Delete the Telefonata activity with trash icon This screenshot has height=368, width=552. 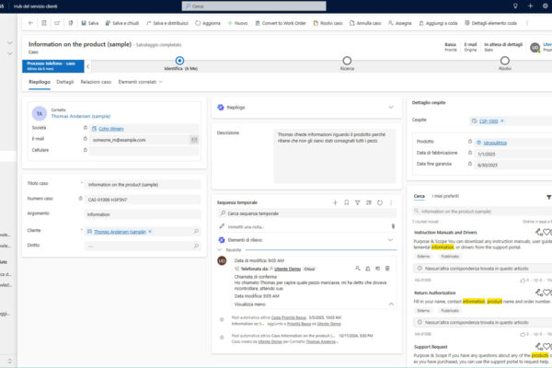point(387,269)
